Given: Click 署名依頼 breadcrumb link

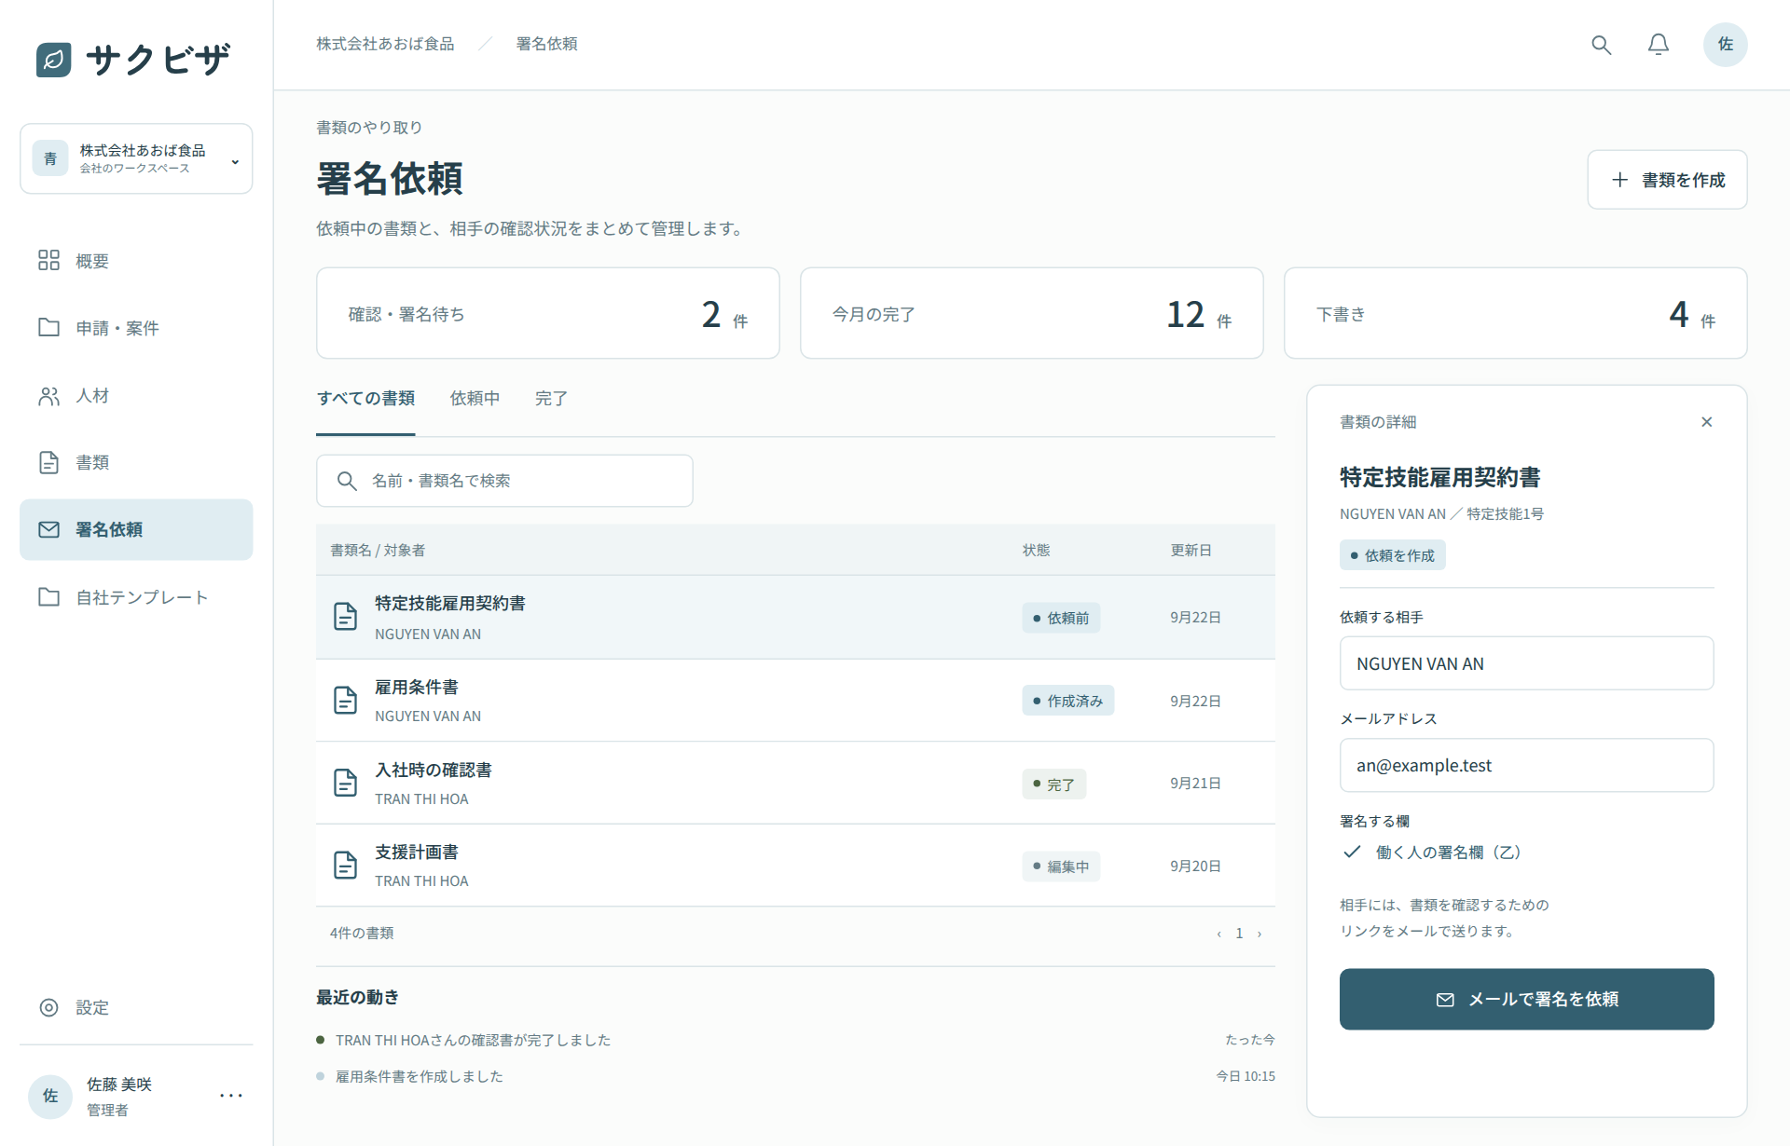Looking at the screenshot, I should click(x=546, y=44).
